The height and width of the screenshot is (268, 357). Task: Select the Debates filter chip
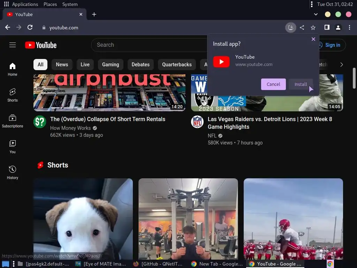pos(140,65)
